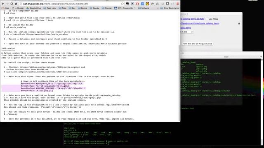264x148 pixels.
Task: Click the 'git clone' IMDB-movie-scanner command line
Action: (41, 72)
